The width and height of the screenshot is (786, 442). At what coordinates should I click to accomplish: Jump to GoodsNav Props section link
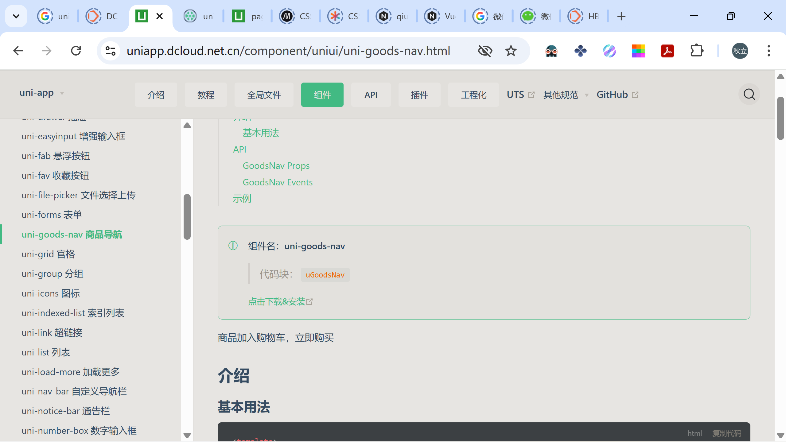(x=276, y=166)
